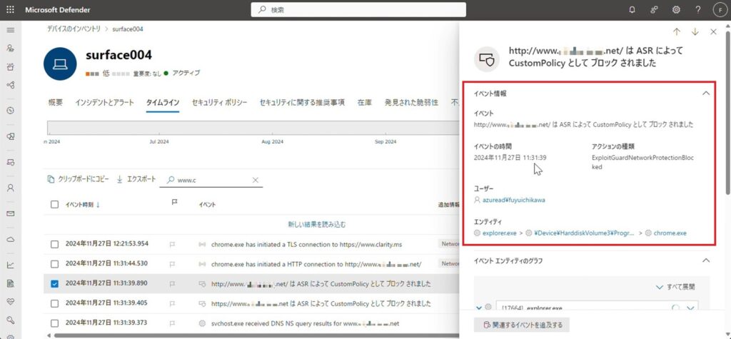
Task: Open the community people icon in header
Action: (654, 9)
